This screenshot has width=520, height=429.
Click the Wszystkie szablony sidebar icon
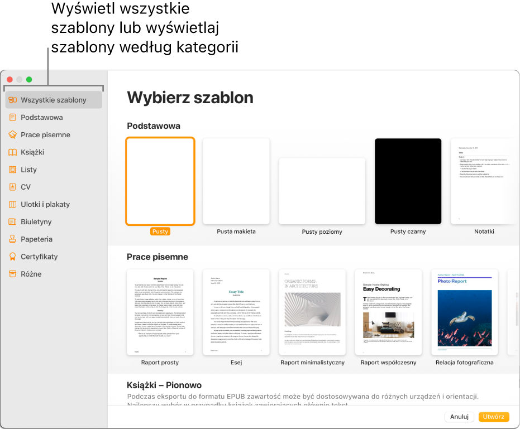coord(13,100)
